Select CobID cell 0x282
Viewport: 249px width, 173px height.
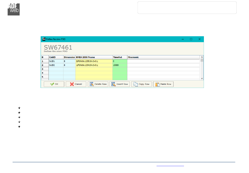click(56, 65)
